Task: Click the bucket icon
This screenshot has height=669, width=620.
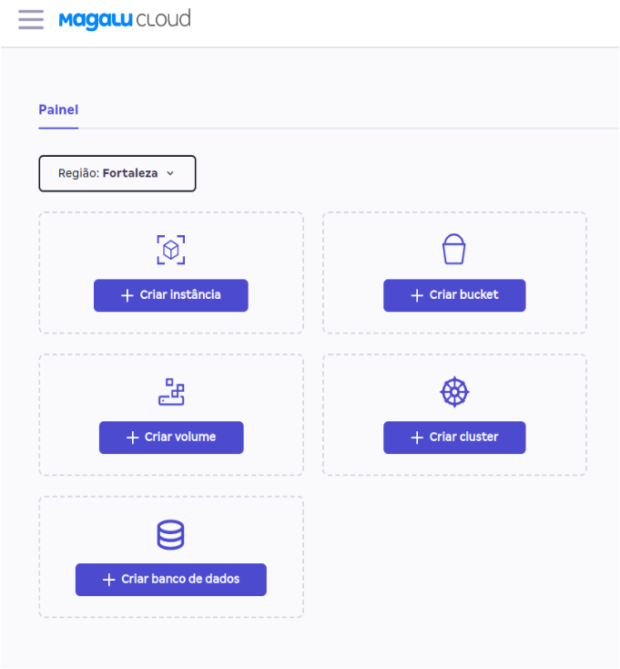Action: (453, 249)
